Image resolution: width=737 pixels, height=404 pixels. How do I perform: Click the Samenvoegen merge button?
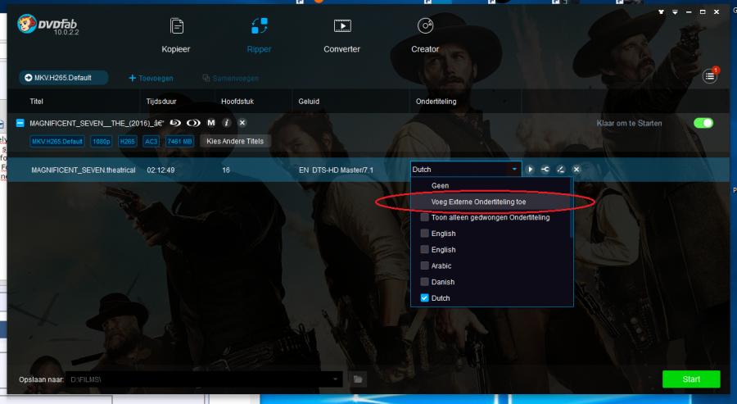click(230, 78)
